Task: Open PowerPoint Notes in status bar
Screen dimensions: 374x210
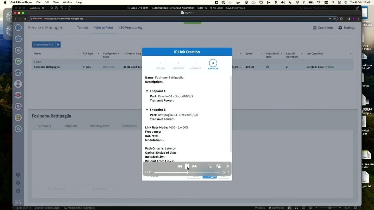Action: [x=260, y=208]
